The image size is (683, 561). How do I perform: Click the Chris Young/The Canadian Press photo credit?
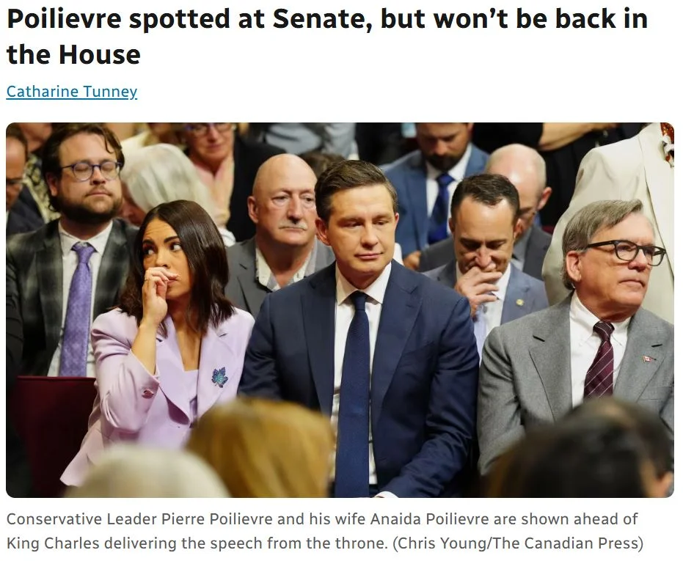(518, 543)
